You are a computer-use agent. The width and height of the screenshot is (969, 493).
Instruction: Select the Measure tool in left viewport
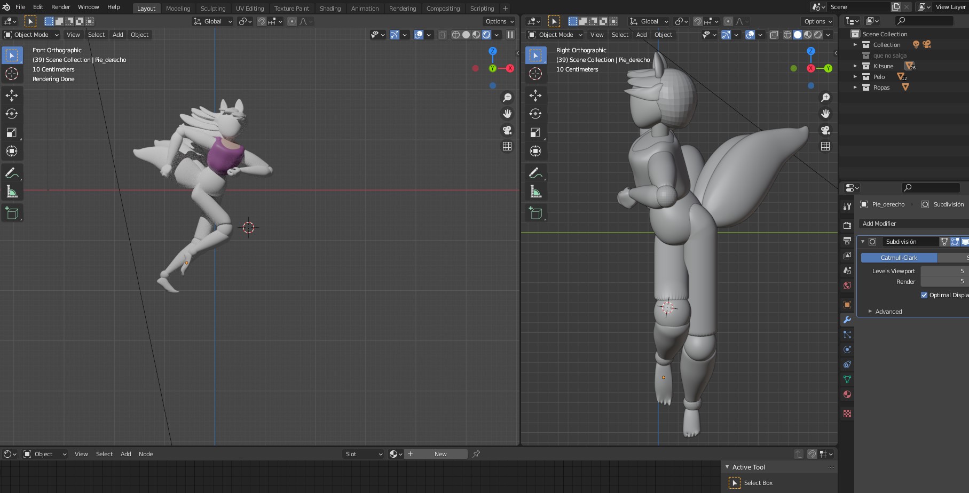click(x=12, y=192)
